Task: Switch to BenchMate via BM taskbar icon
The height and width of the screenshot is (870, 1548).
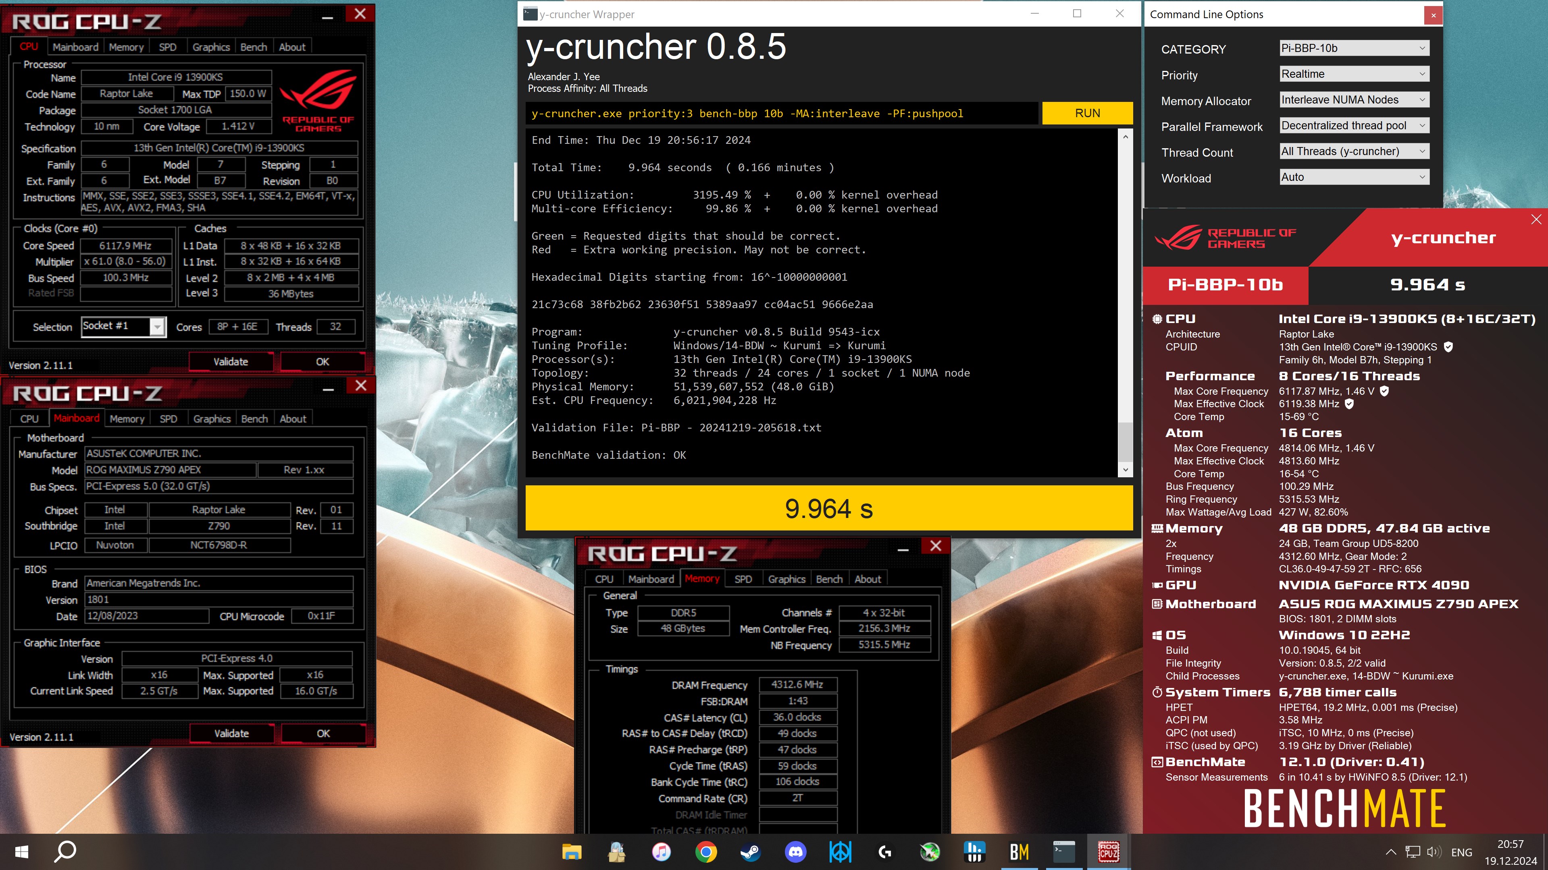Action: click(1019, 851)
